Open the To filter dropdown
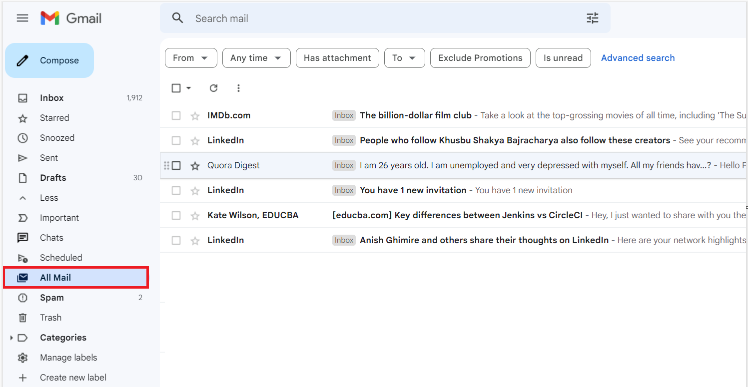 [x=404, y=58]
